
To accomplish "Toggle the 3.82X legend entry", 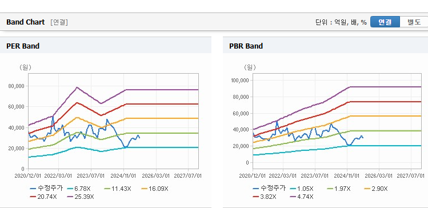I will click(265, 197).
